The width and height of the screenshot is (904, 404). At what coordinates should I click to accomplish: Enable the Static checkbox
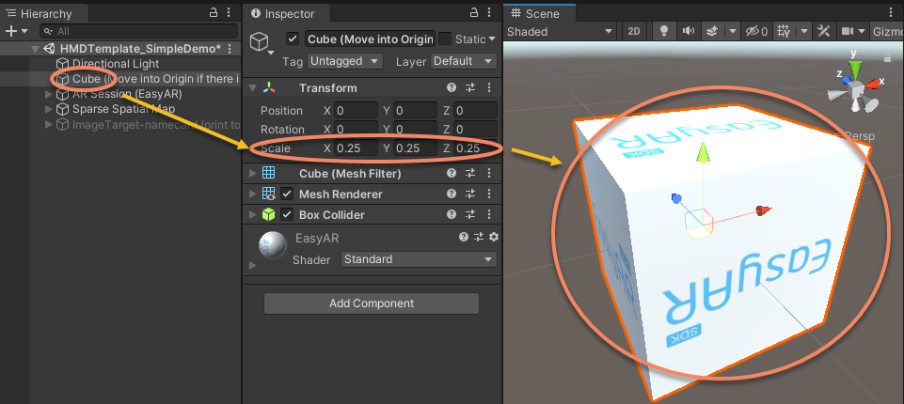point(445,39)
